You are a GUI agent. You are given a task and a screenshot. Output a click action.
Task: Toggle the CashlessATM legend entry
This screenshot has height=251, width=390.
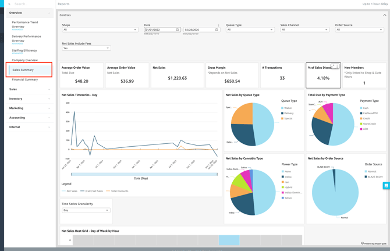(x=370, y=113)
